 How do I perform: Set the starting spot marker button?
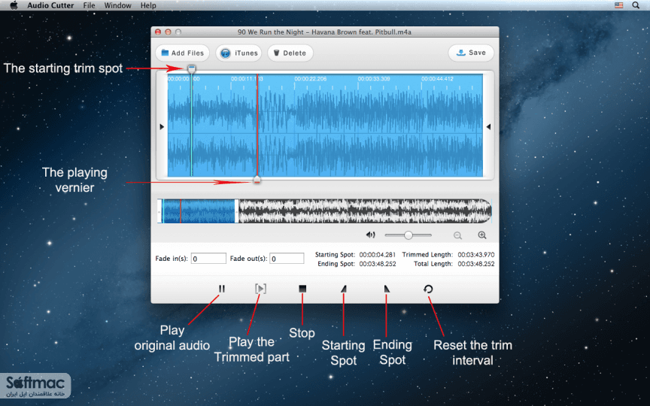[344, 289]
